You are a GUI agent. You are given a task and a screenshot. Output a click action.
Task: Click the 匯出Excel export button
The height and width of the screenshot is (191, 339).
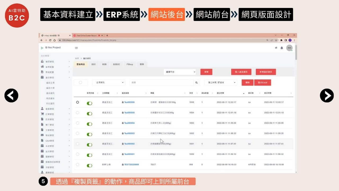point(262,83)
